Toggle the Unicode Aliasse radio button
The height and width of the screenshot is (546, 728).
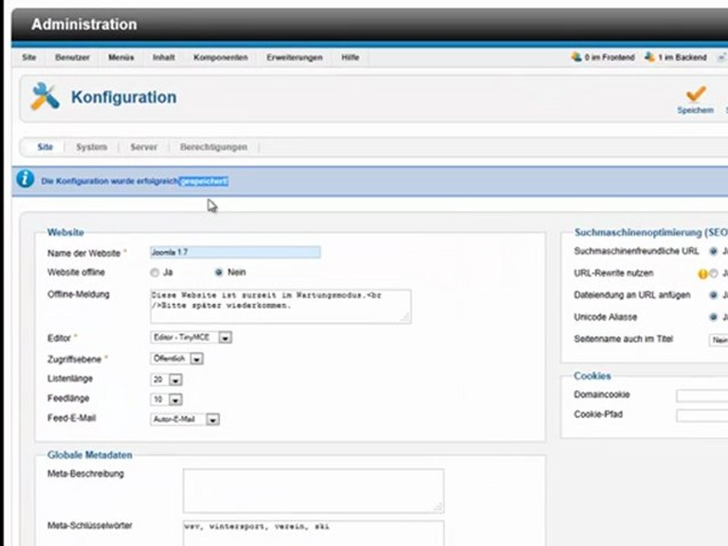click(x=713, y=317)
